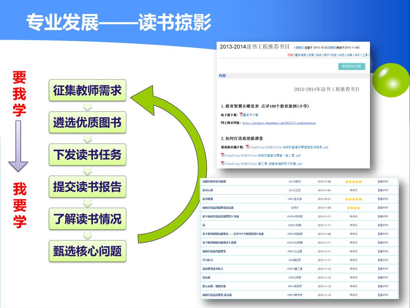Open the 整本书下载 download link

[251, 115]
